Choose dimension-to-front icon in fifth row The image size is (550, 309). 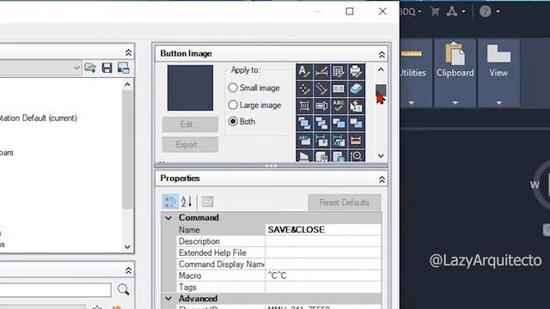click(321, 140)
